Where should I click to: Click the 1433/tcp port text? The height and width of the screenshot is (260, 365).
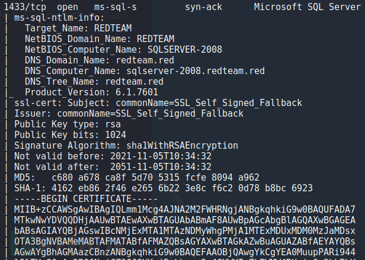(25, 7)
